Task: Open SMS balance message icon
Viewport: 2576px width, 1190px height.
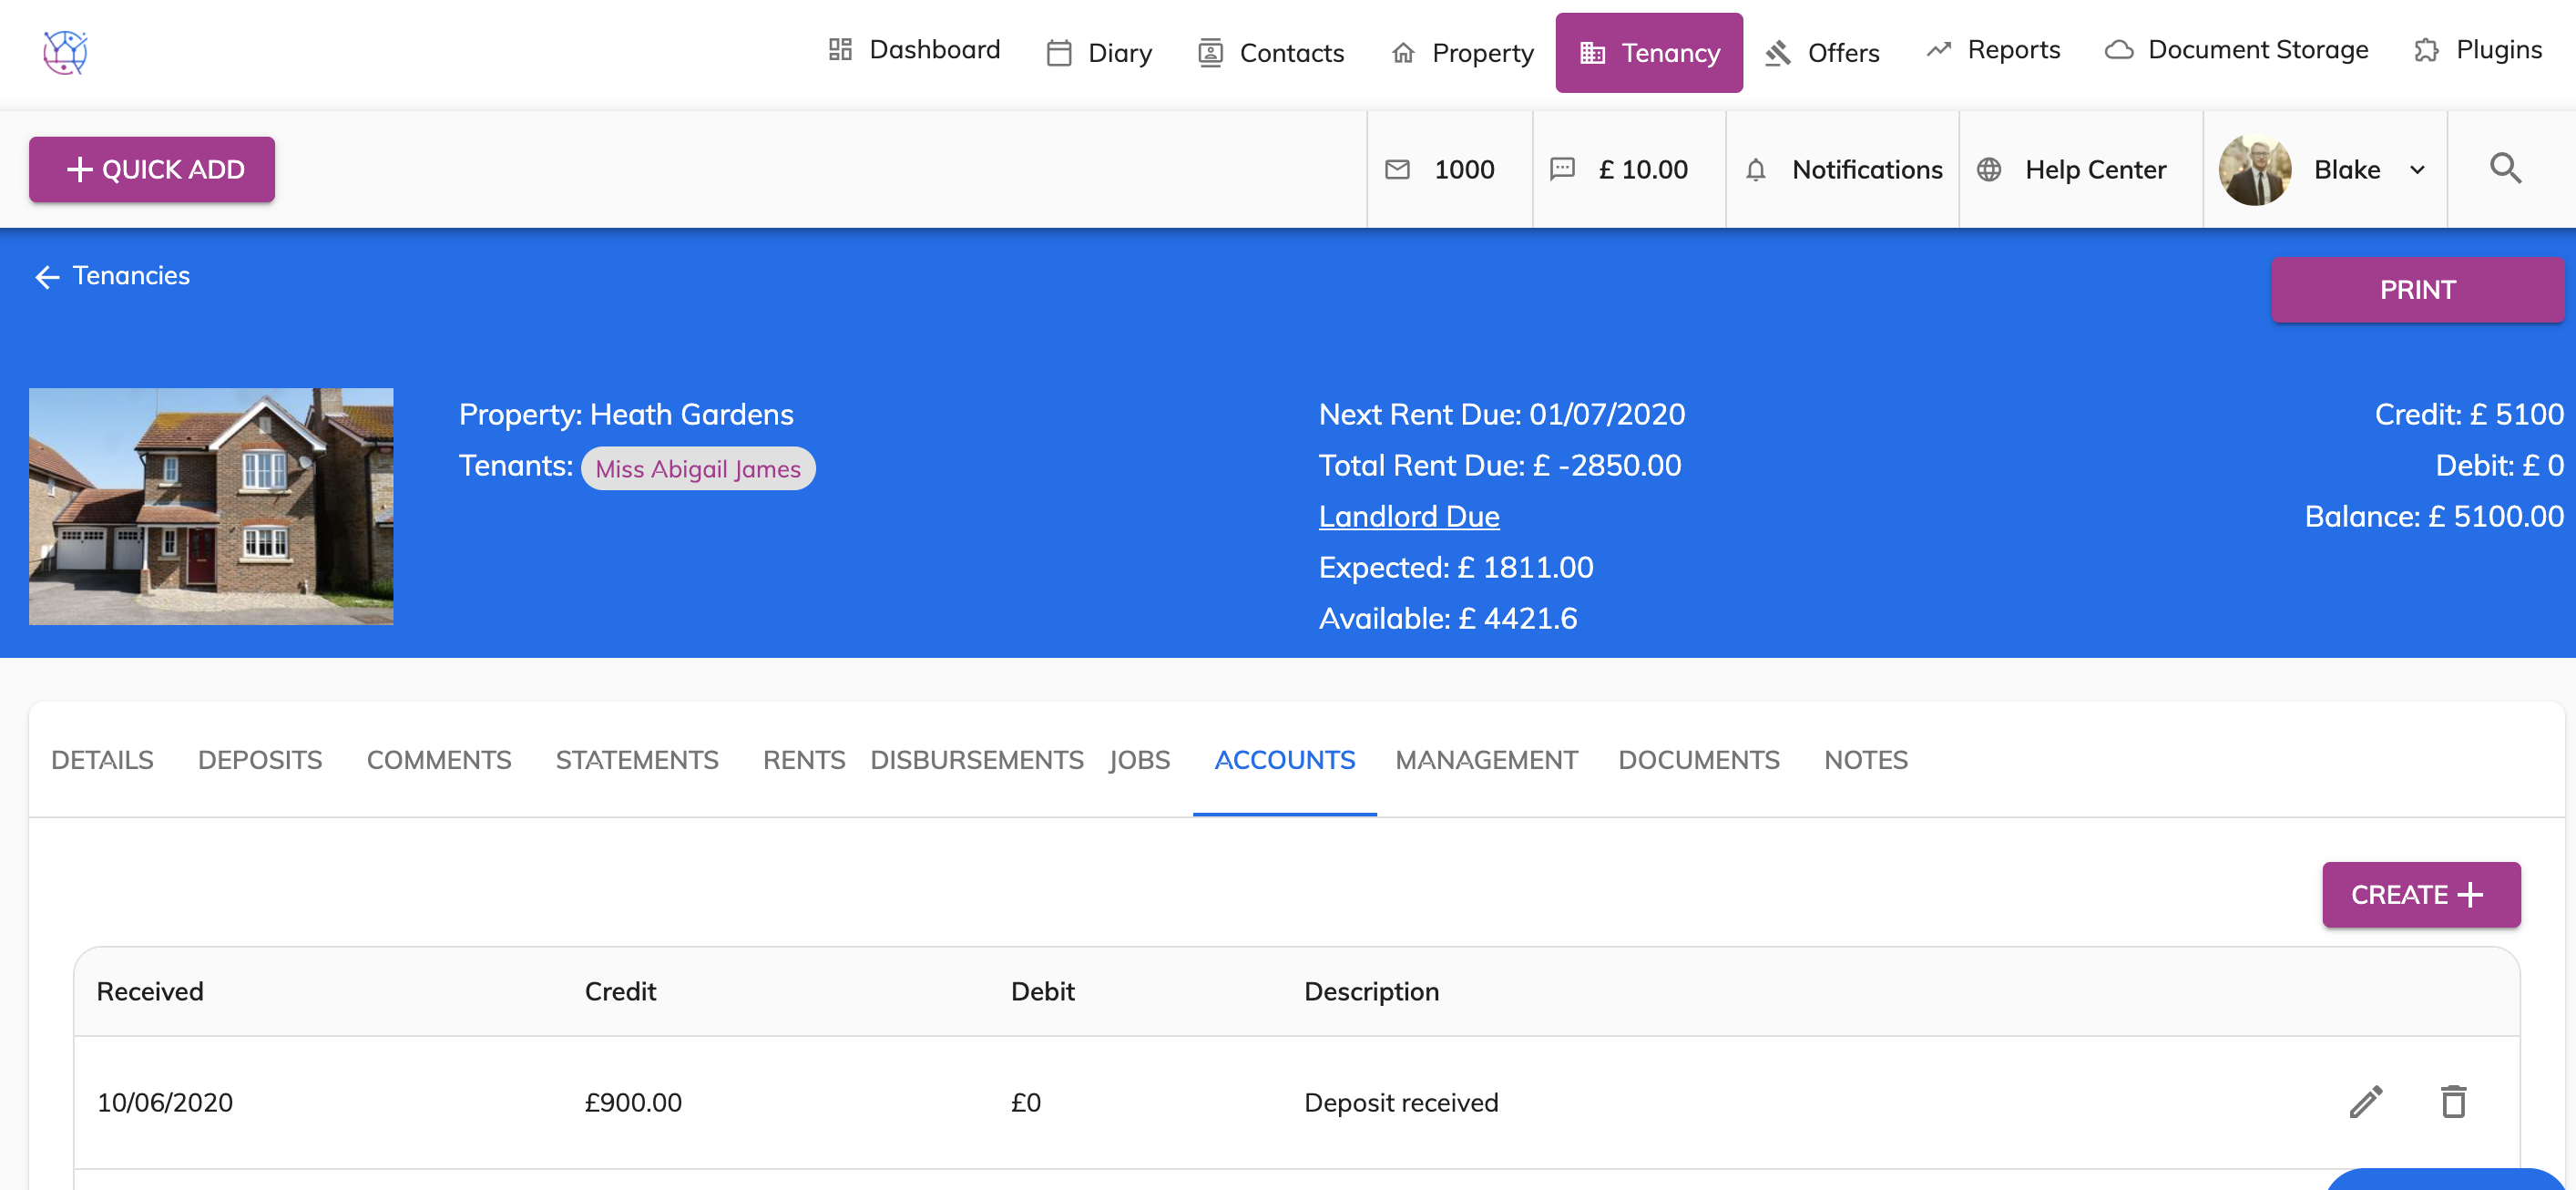Action: click(1562, 169)
